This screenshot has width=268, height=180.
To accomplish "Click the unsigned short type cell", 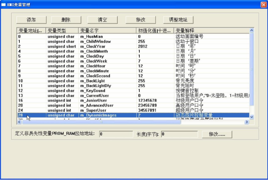I will [62, 47].
